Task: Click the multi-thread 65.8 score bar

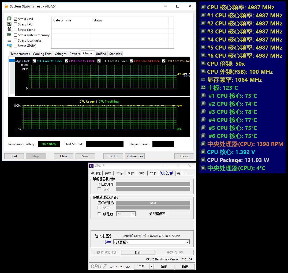Action: tap(153, 203)
